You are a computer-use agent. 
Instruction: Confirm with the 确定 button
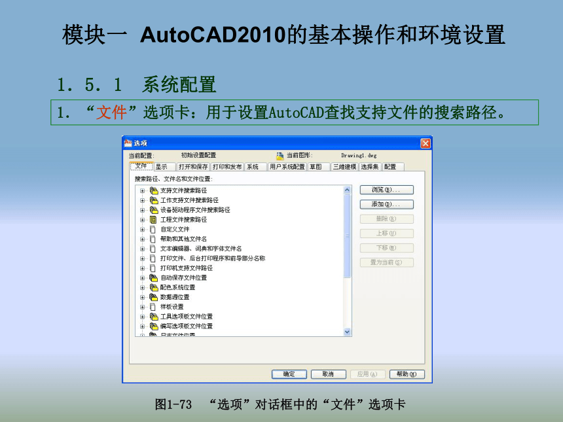point(289,374)
